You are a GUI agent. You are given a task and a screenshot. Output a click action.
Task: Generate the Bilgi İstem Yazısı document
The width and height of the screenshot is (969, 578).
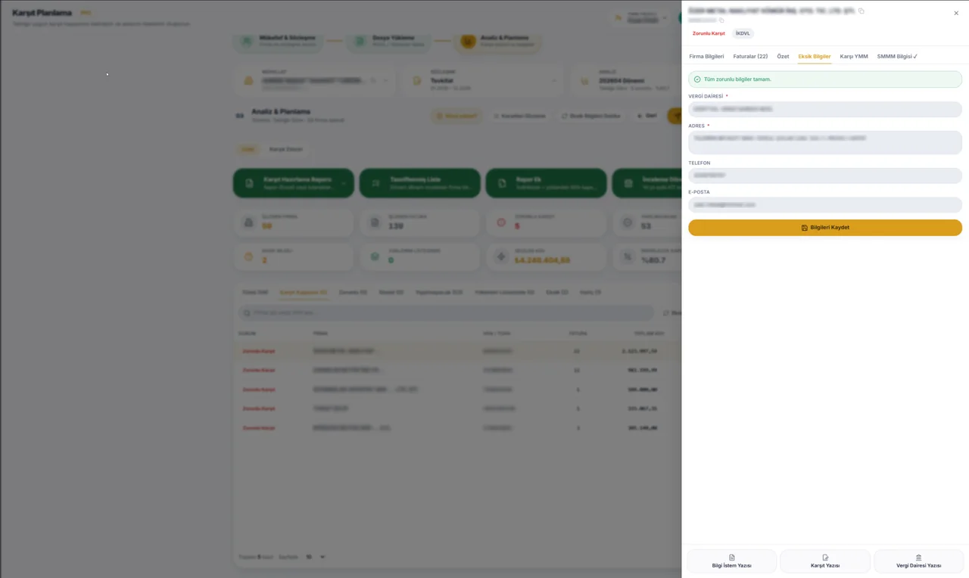tap(731, 561)
